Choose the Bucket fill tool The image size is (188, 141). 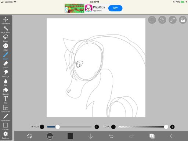6,91
